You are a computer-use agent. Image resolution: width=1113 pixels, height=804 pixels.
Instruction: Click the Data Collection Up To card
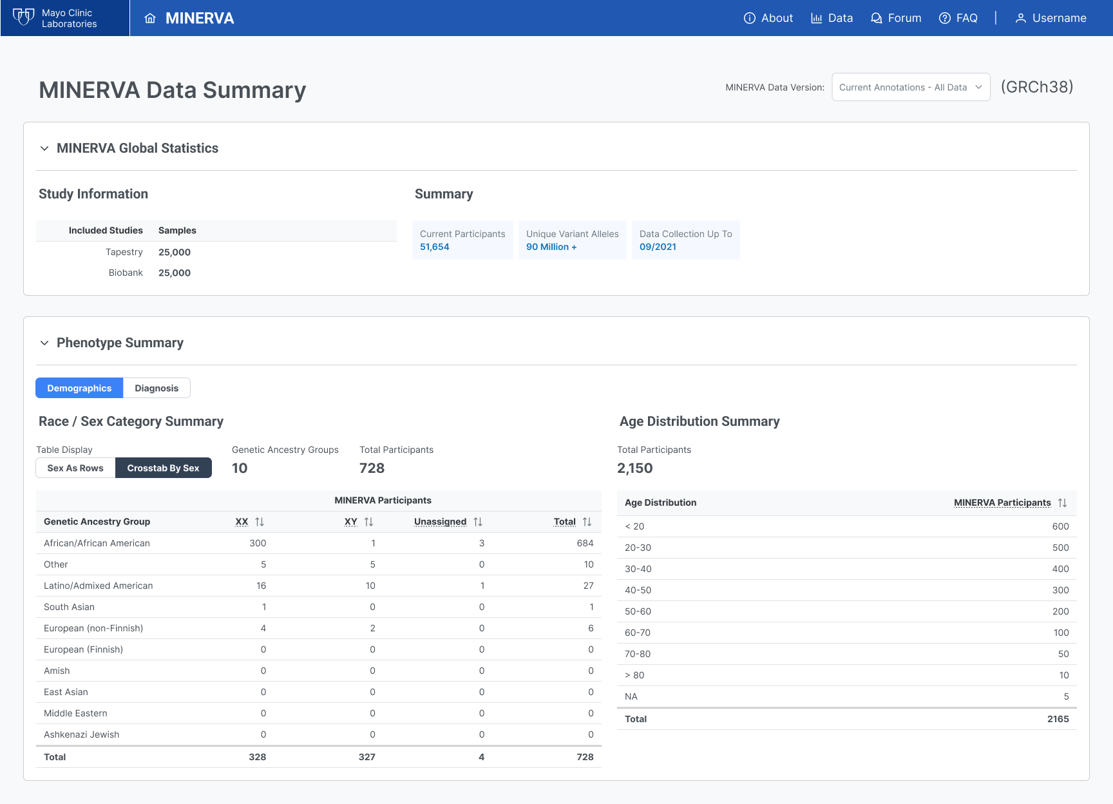coord(686,240)
